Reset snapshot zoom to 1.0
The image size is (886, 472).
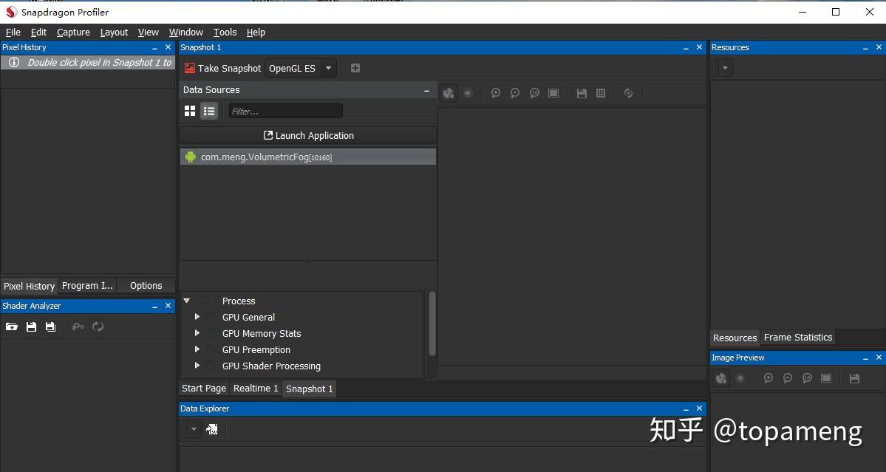pos(534,93)
